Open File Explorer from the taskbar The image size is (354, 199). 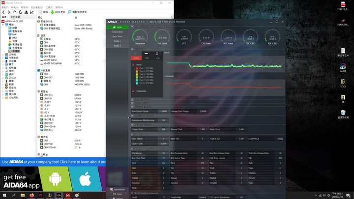(x=22, y=195)
